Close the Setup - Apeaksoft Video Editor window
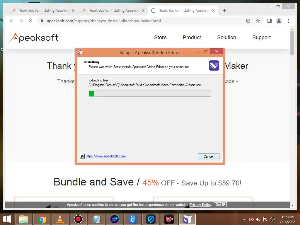The width and height of the screenshot is (300, 225). 217,51
